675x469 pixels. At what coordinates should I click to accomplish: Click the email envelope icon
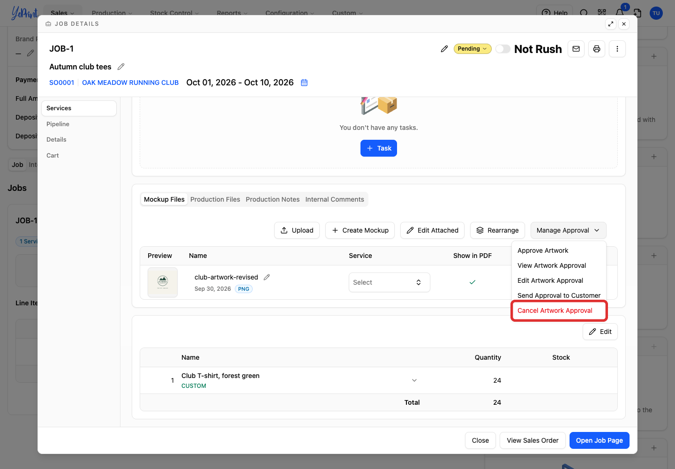tap(576, 49)
